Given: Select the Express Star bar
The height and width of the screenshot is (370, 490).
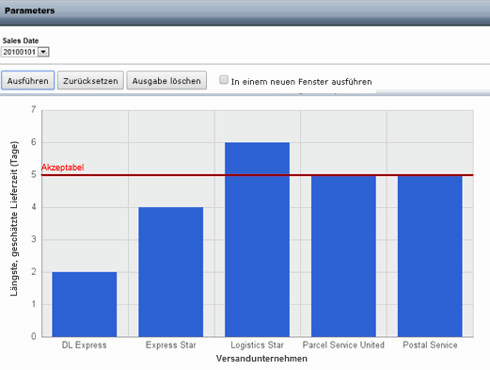Looking at the screenshot, I should [x=170, y=272].
